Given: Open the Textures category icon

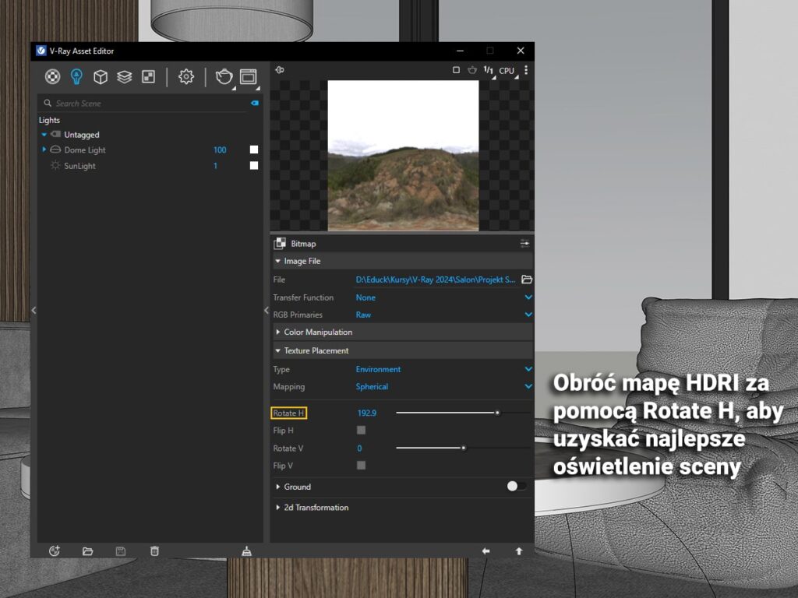Looking at the screenshot, I should 148,76.
